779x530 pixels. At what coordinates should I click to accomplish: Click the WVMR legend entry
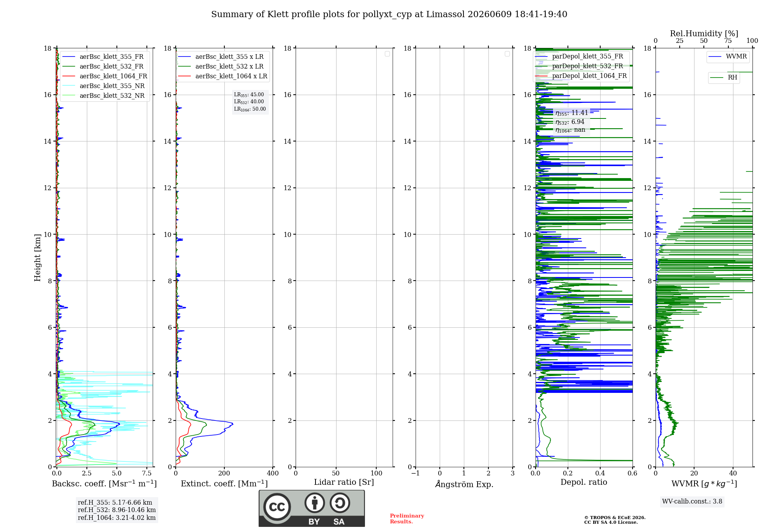point(728,57)
